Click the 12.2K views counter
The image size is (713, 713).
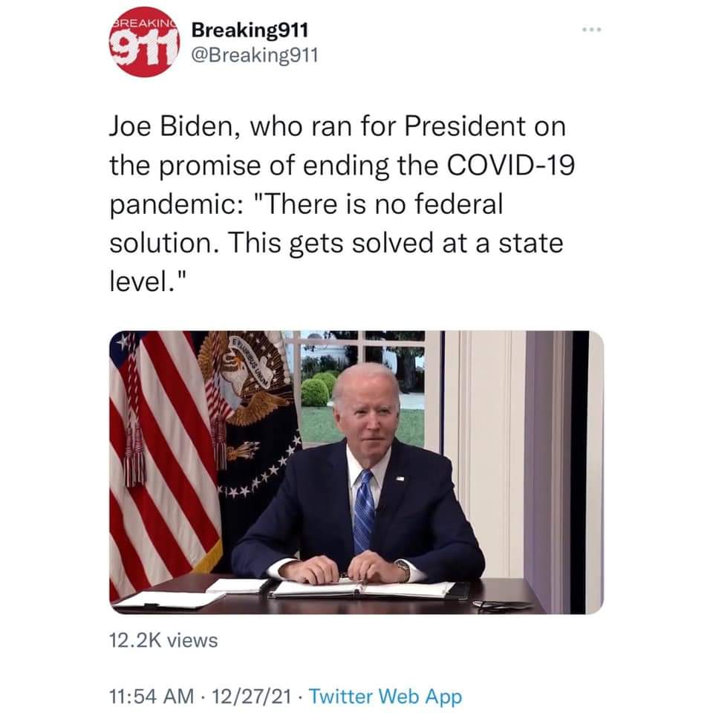click(163, 640)
